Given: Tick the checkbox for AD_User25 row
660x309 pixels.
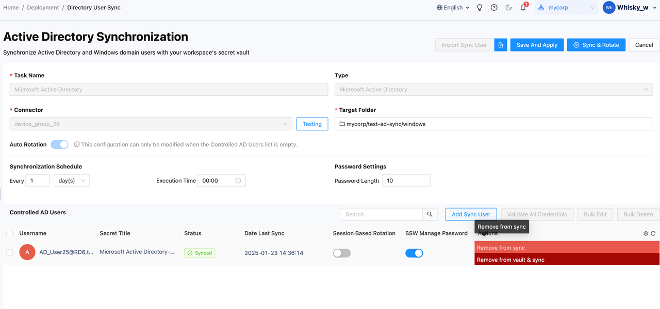Looking at the screenshot, I should (10, 252).
